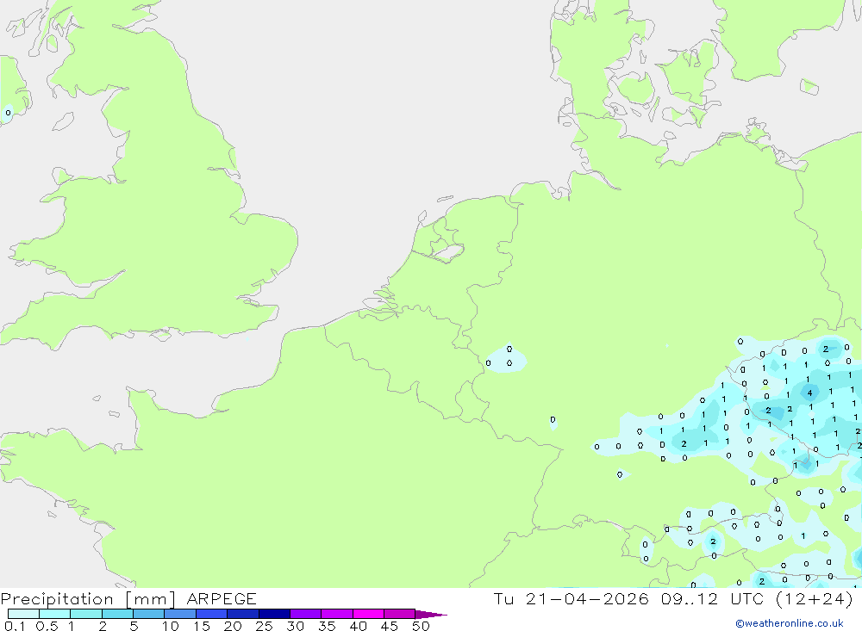Click the "Precipitation" title word
This screenshot has width=862, height=631.
[x=57, y=598]
